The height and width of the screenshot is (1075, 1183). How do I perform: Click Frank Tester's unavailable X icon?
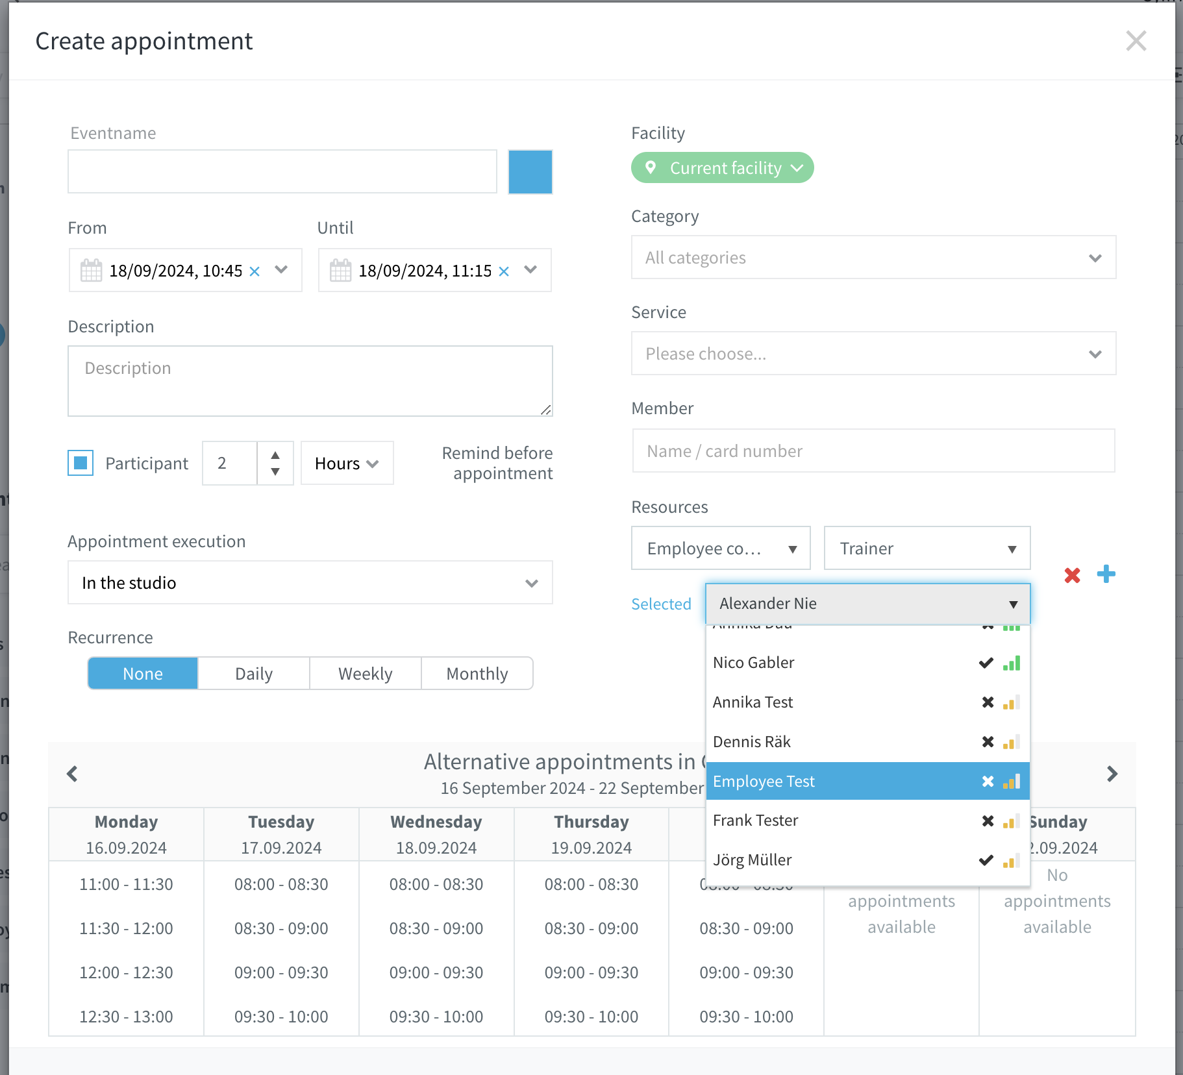click(988, 821)
